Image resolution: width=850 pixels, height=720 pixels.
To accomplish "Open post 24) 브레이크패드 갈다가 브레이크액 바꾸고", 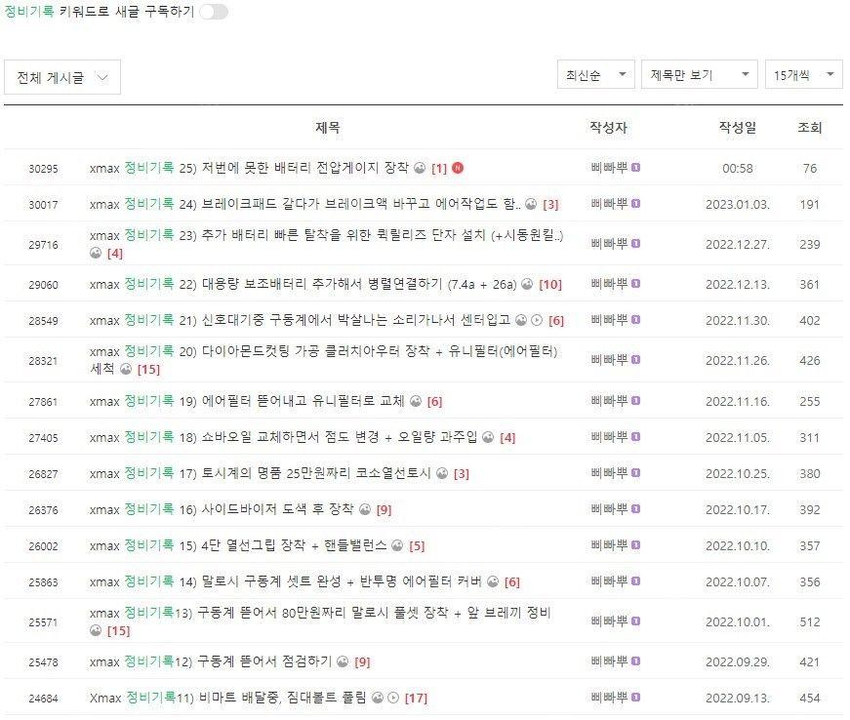I will (x=305, y=204).
